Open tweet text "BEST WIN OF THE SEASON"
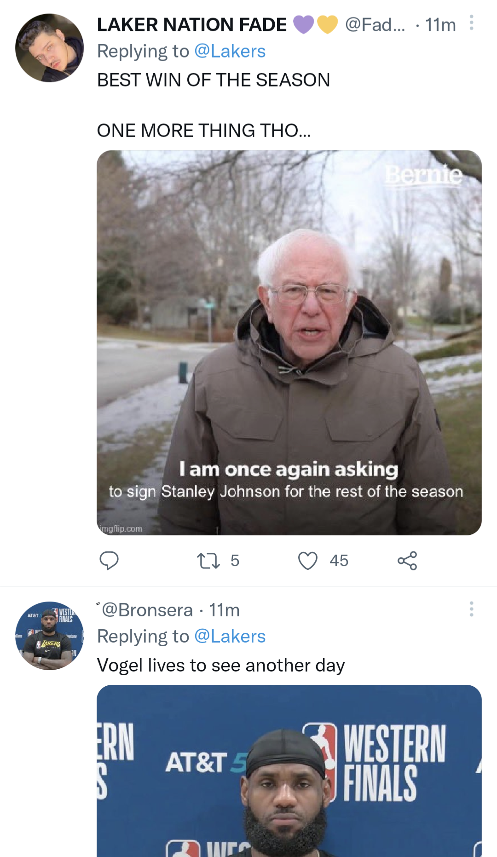This screenshot has width=497, height=857. (x=214, y=80)
